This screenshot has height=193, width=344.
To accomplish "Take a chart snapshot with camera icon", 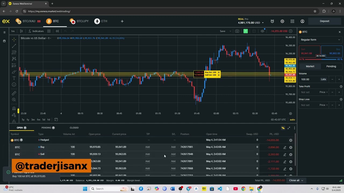I will pos(237,31).
